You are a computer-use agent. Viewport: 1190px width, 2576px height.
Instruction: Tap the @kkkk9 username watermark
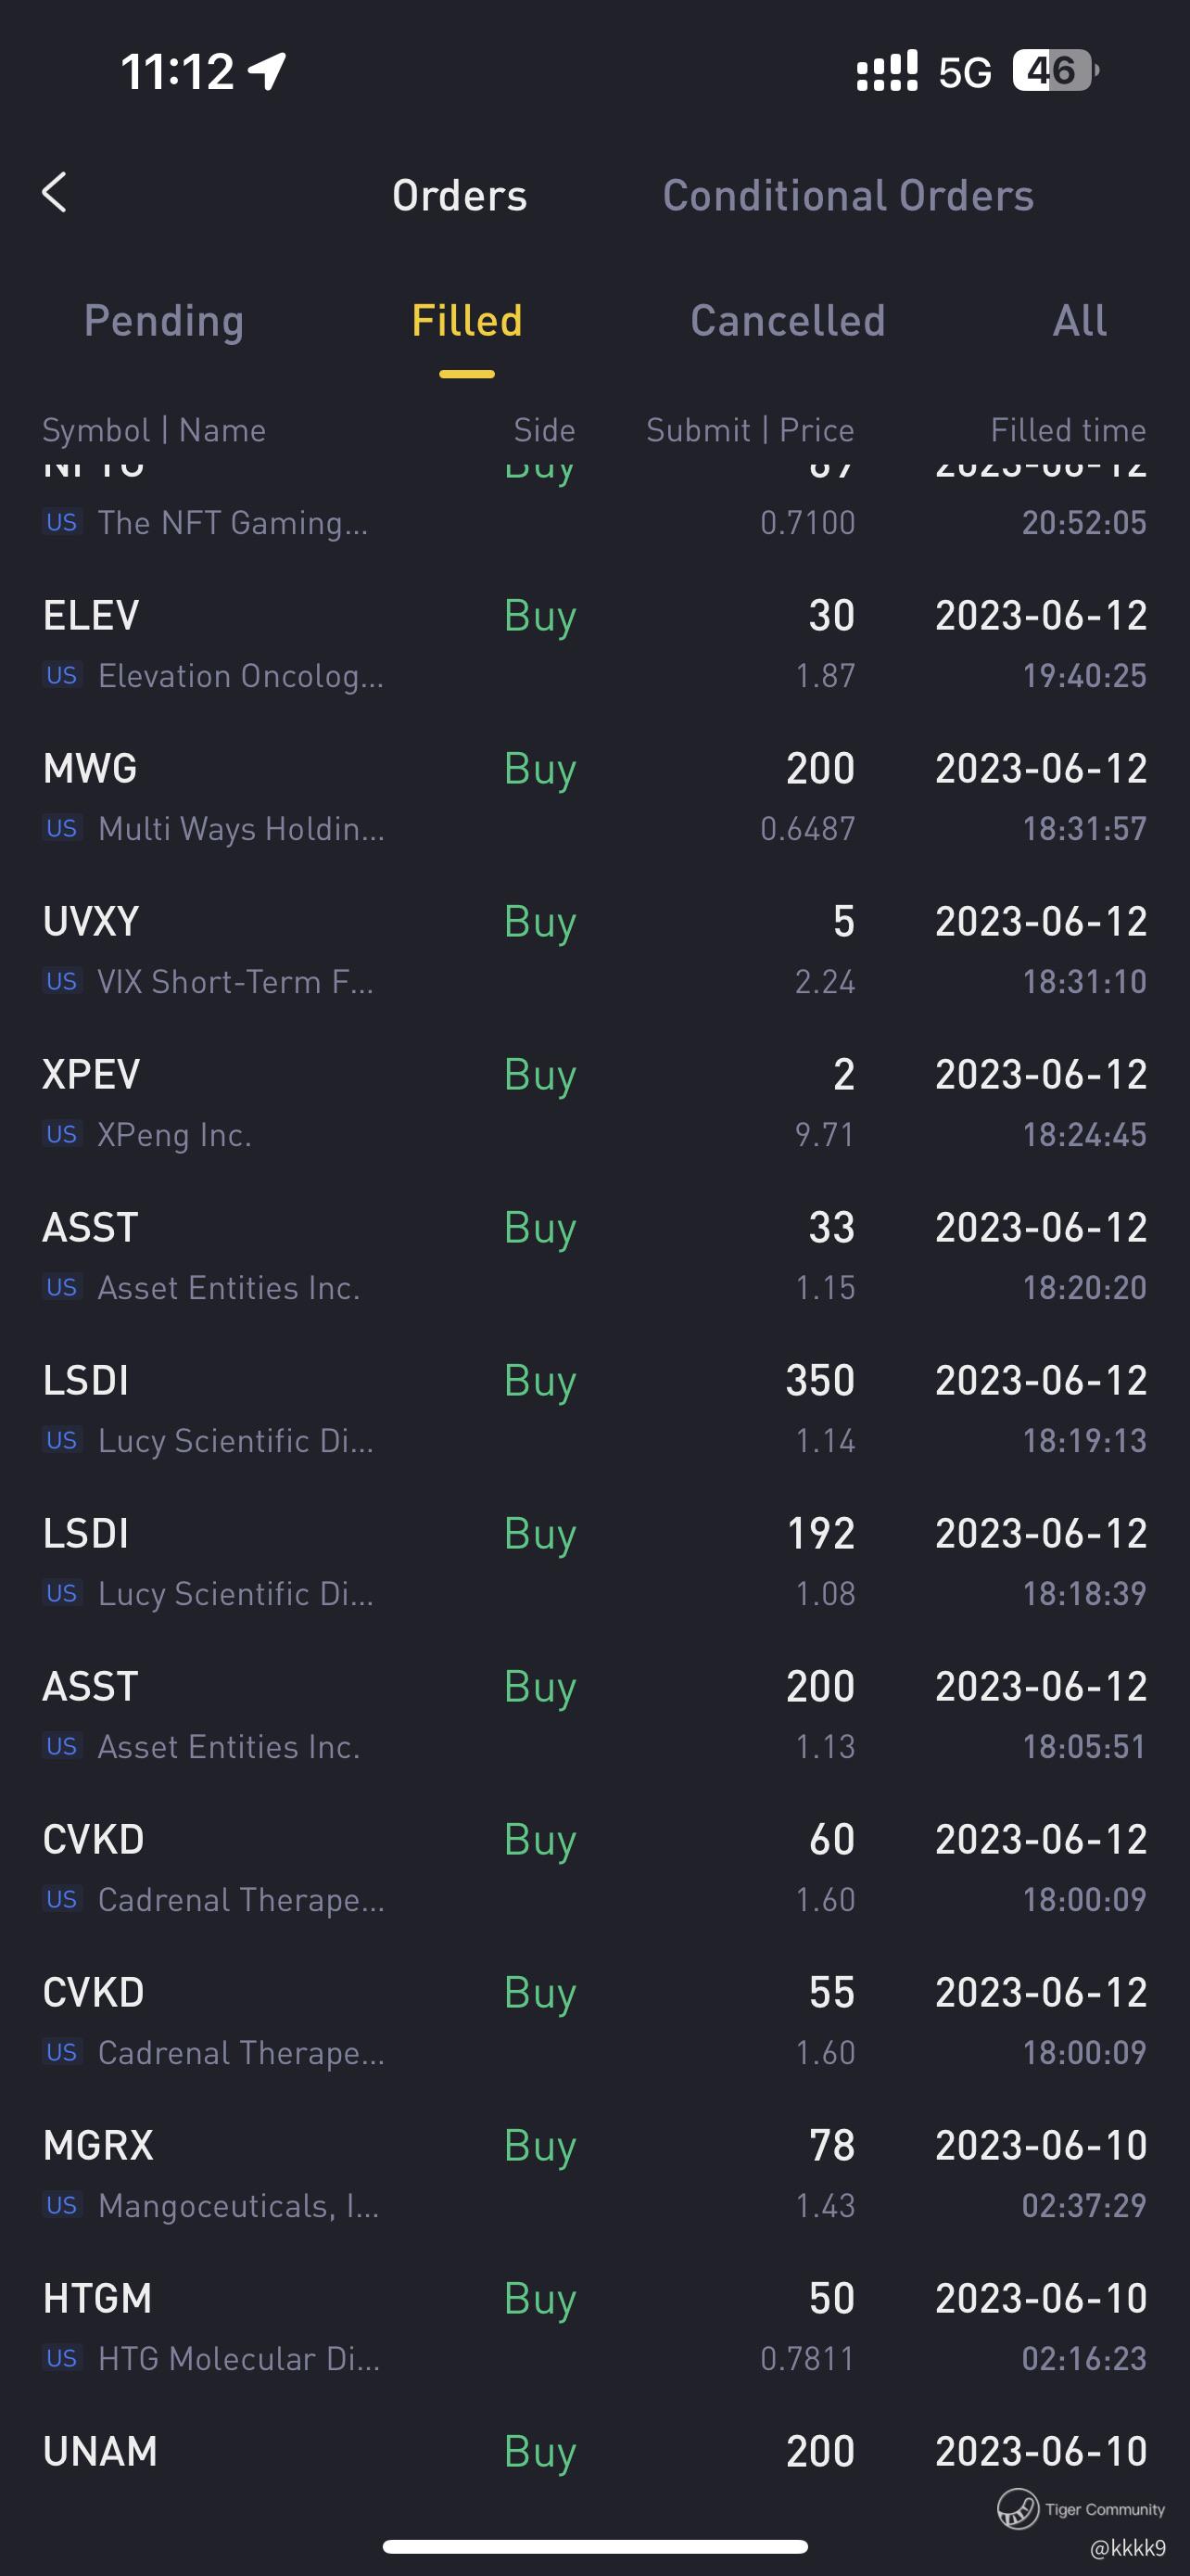(x=1127, y=2547)
